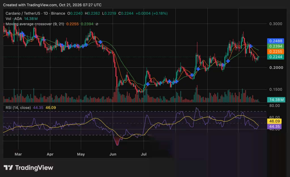
Task: Click orange 0.2255 value in MA legend
Action: (x=72, y=24)
